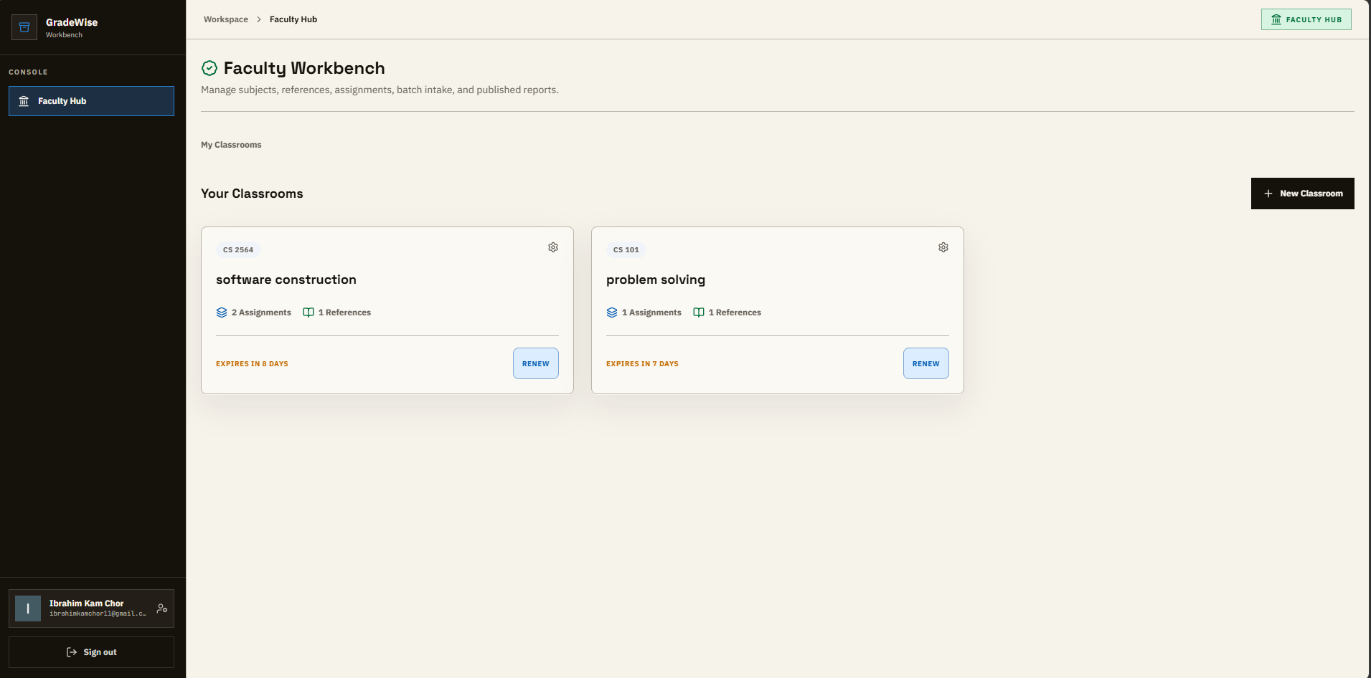
Task: Renew the problem solving classroom
Action: click(x=926, y=363)
